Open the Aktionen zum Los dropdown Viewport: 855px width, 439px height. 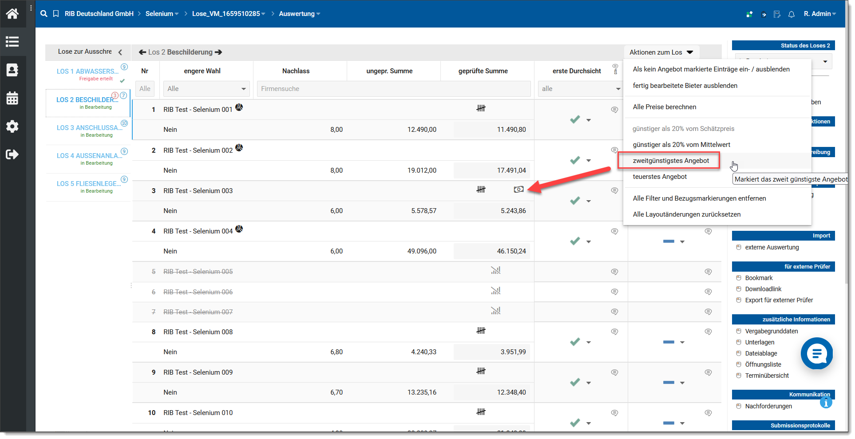coord(661,52)
